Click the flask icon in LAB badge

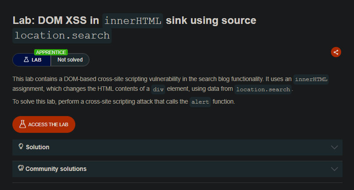27,60
